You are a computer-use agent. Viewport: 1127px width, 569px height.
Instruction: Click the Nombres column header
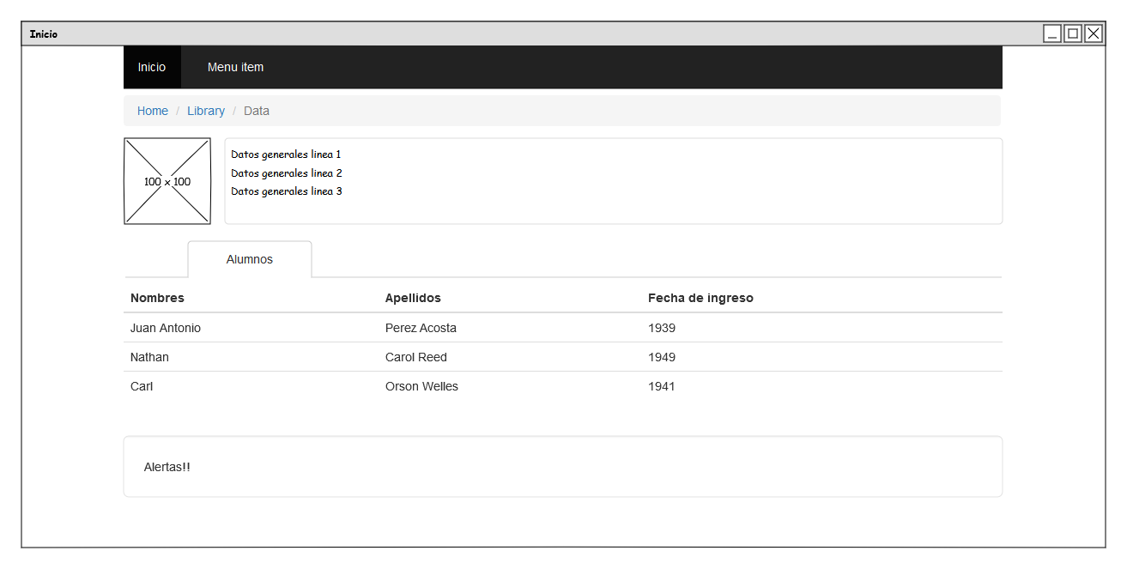point(157,298)
